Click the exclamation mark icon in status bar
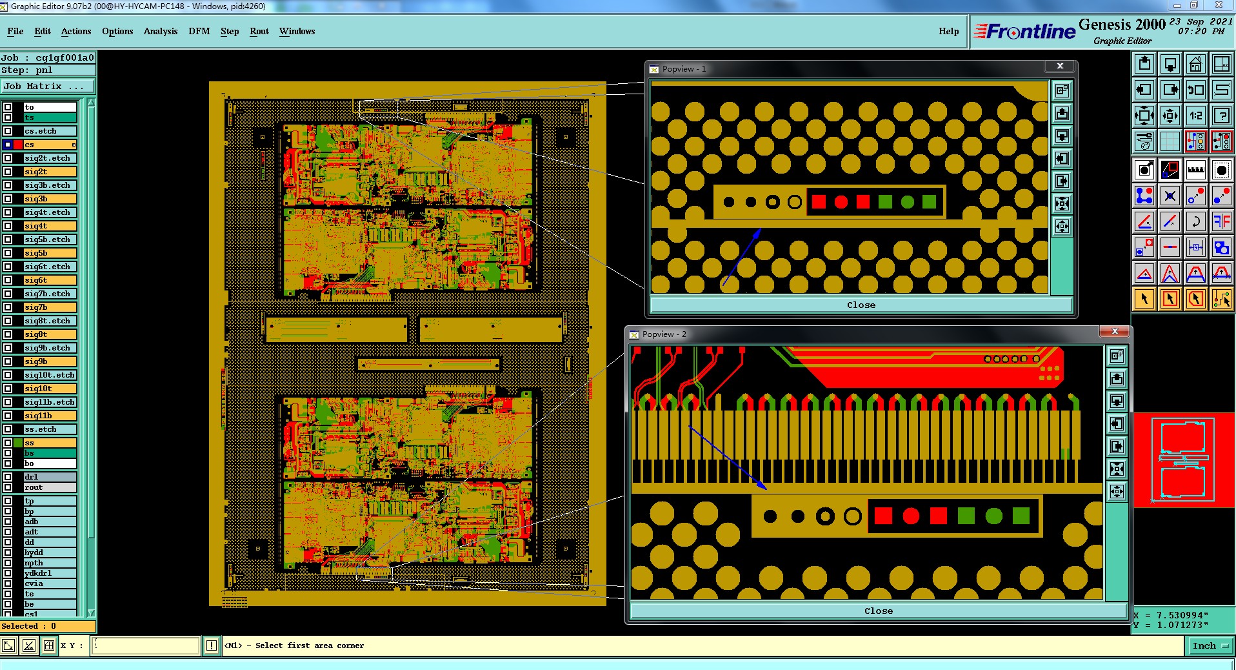Image resolution: width=1236 pixels, height=670 pixels. click(212, 645)
